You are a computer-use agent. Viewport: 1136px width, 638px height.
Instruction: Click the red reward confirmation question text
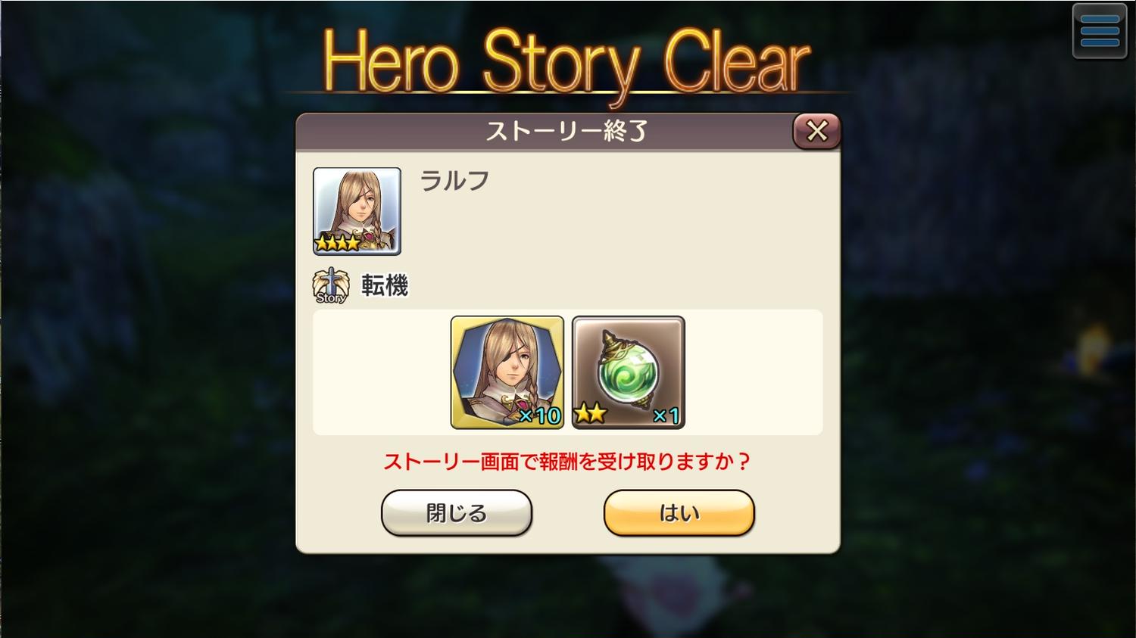point(566,462)
